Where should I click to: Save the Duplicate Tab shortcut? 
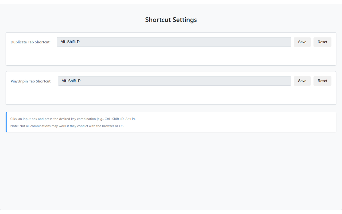click(x=302, y=42)
